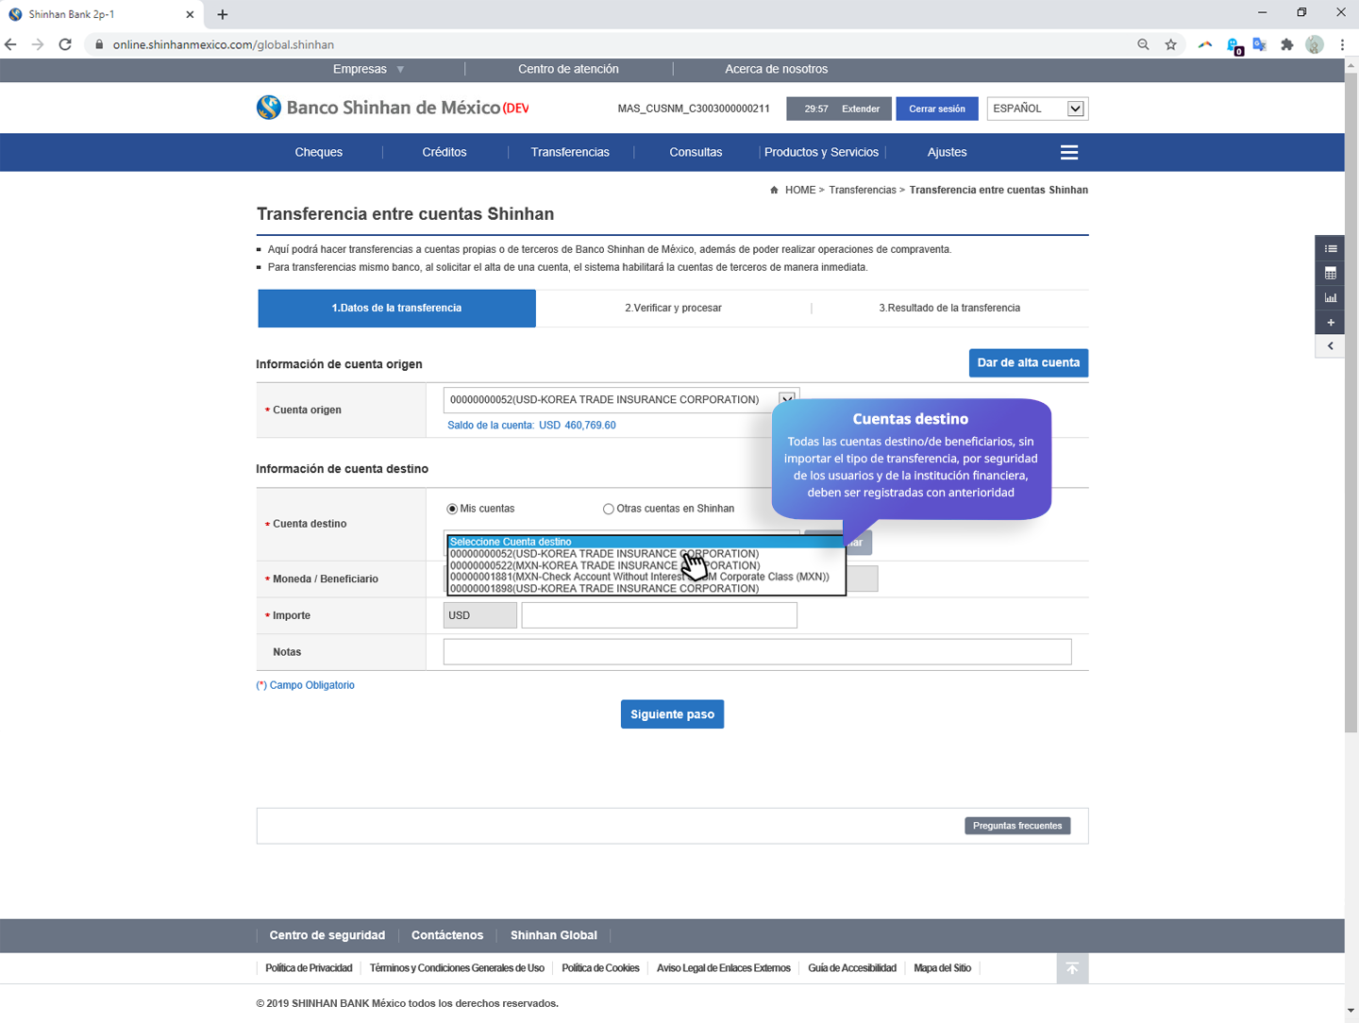The image size is (1359, 1023).
Task: Close the Shinhan Bank 2p-1 tab
Action: point(190,14)
